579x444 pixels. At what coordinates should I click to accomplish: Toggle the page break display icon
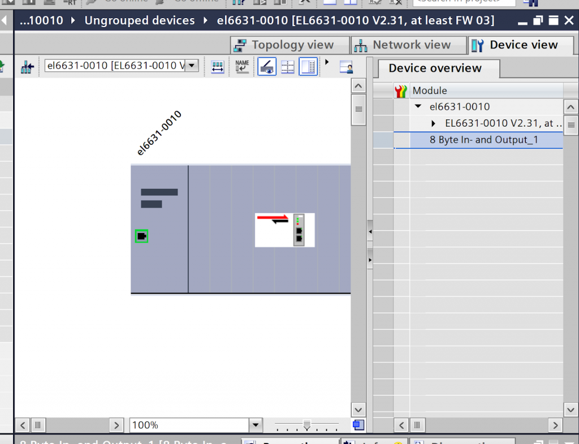point(288,67)
